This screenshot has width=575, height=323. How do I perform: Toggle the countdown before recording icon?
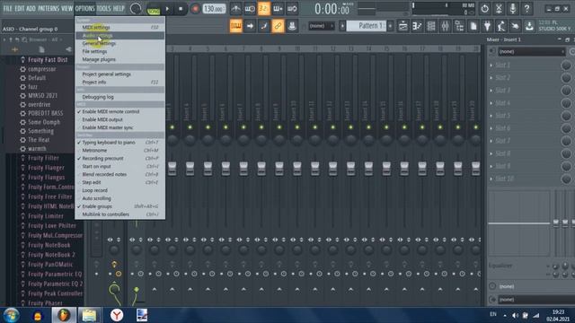pos(263,8)
